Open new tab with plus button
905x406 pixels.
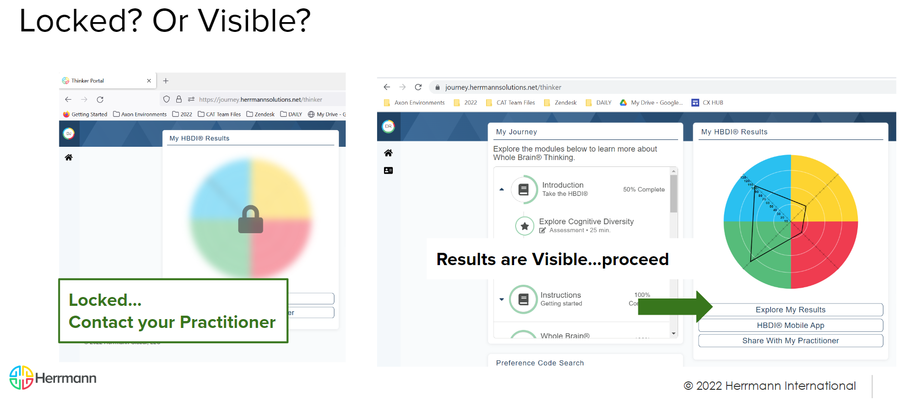pyautogui.click(x=166, y=81)
